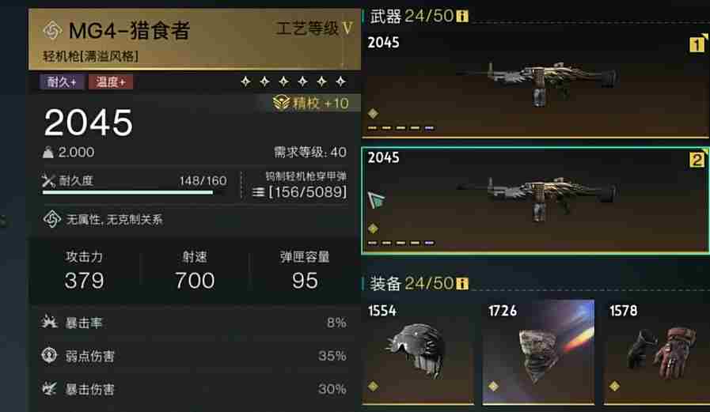This screenshot has width=710, height=412.
Task: Click the 温度+ red tag
Action: pyautogui.click(x=111, y=82)
